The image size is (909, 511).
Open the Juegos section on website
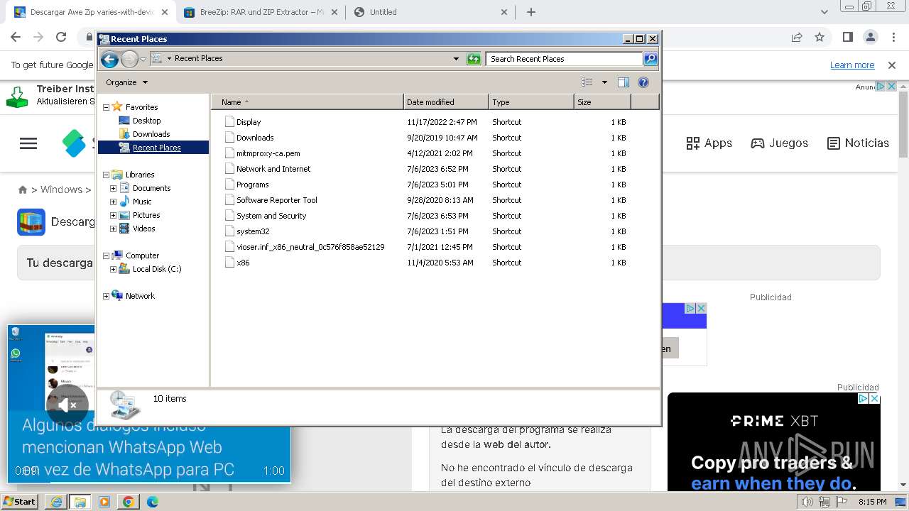pos(780,143)
